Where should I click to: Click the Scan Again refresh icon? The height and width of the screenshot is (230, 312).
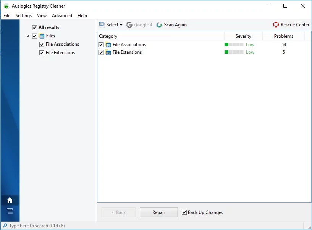(160, 25)
